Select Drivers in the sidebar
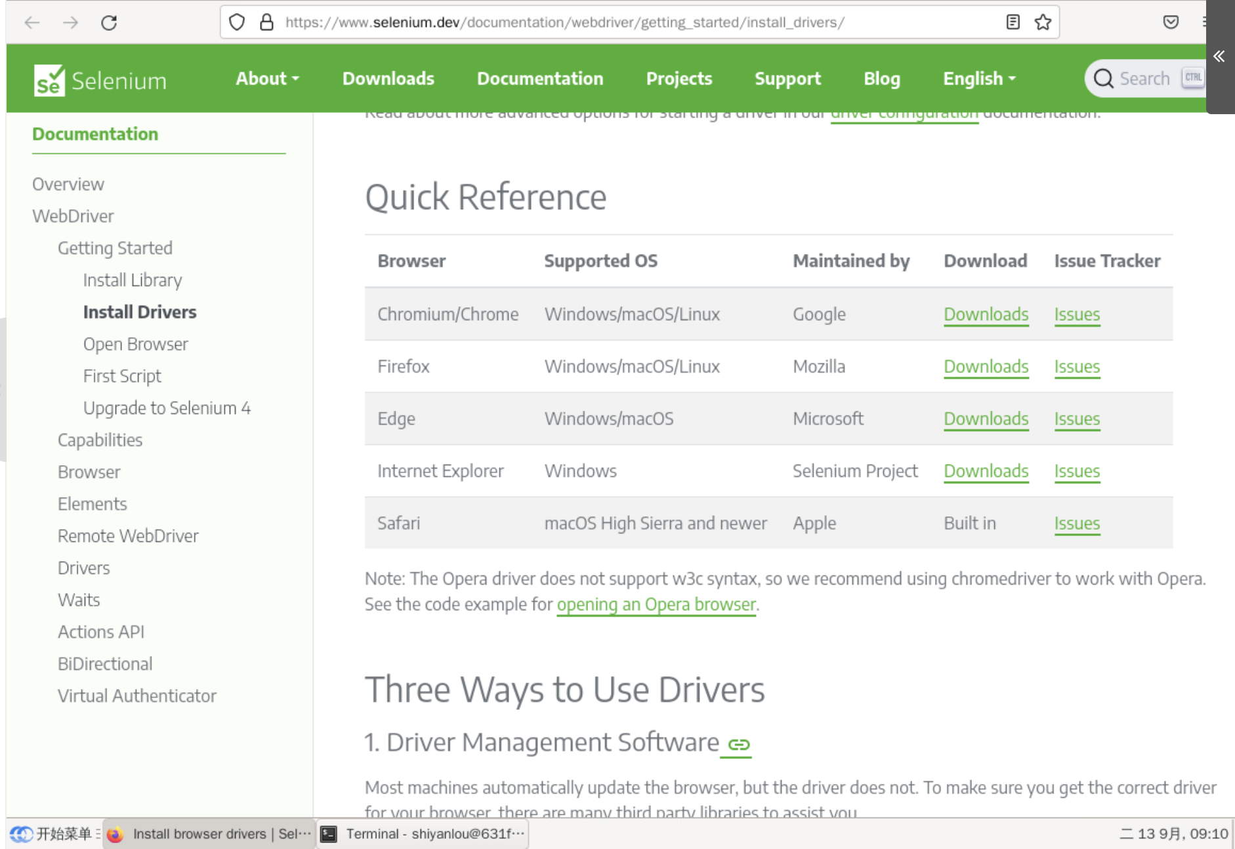The height and width of the screenshot is (849, 1235). click(83, 568)
